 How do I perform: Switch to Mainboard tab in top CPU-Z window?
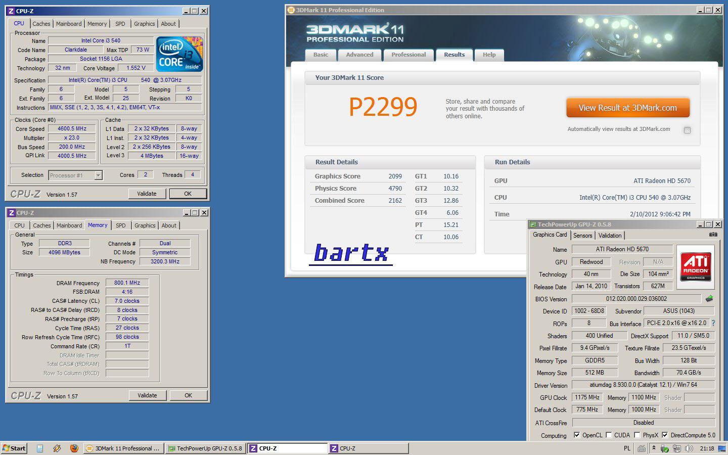coord(69,24)
